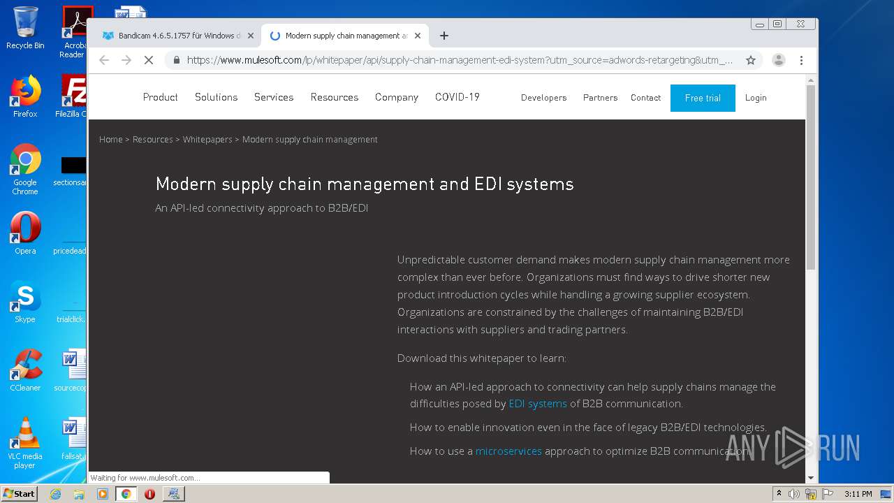Stop loading the page
The image size is (894, 503).
click(x=148, y=60)
